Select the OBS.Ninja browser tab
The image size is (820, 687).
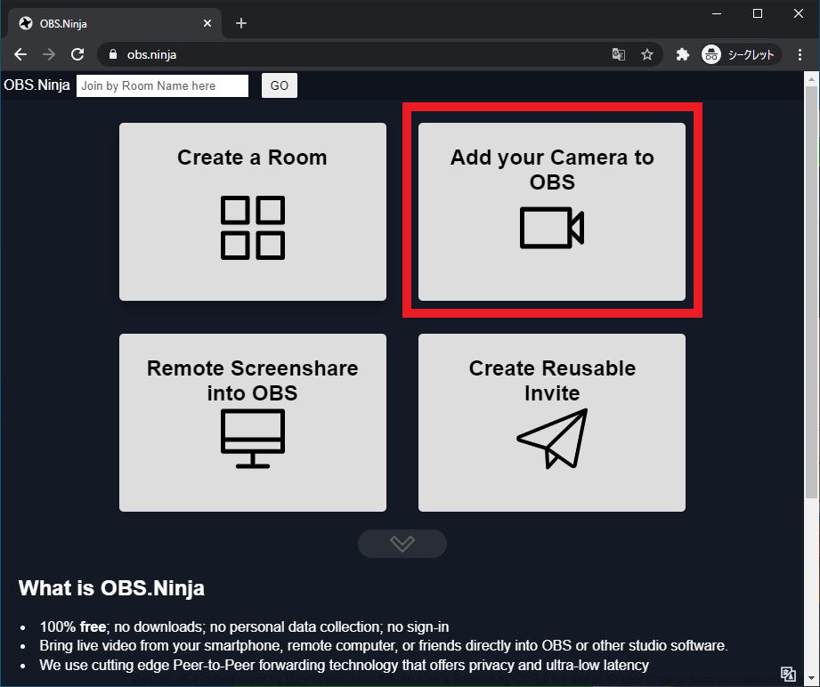tap(107, 23)
